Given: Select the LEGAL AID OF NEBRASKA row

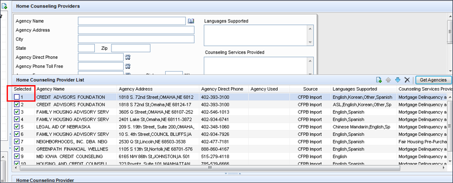Looking at the screenshot, I should 230,127.
